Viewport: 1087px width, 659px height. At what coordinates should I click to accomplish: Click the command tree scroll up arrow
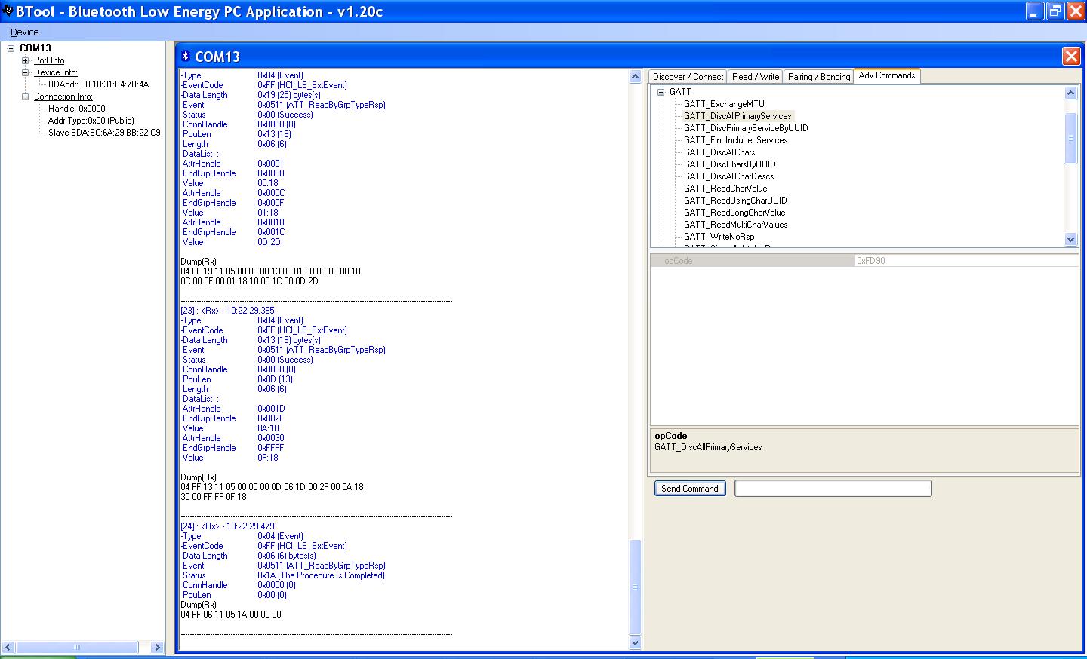pyautogui.click(x=1070, y=93)
